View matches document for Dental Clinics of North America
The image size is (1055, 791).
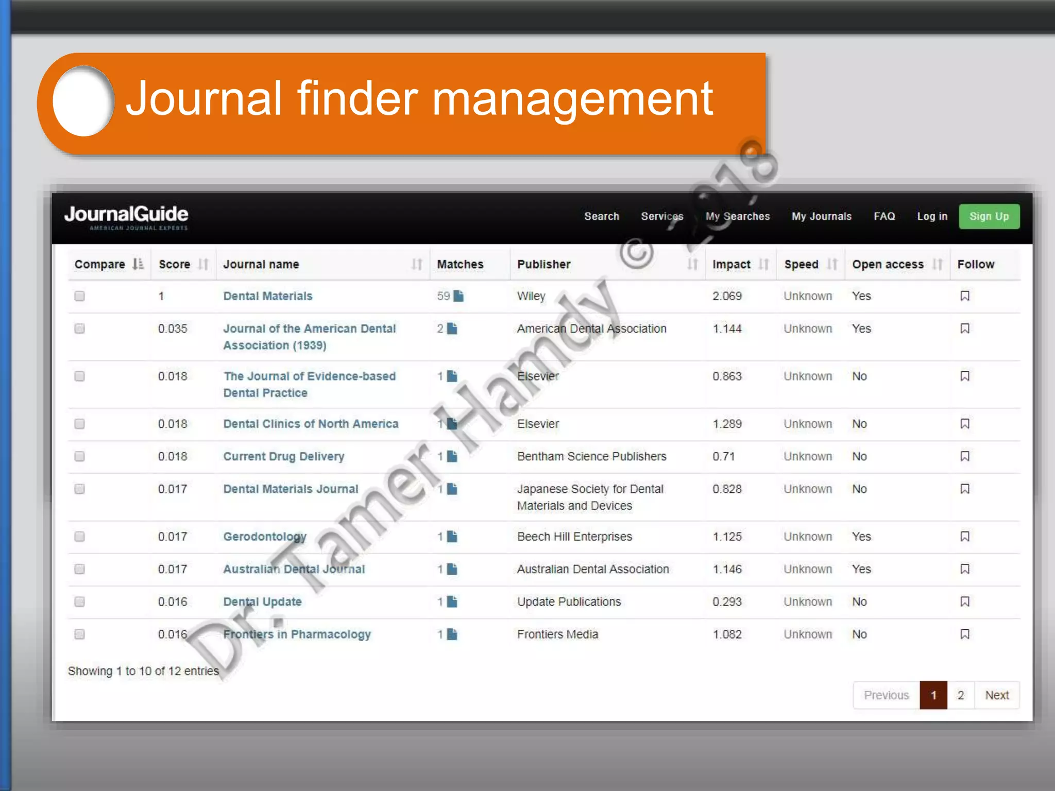click(452, 424)
